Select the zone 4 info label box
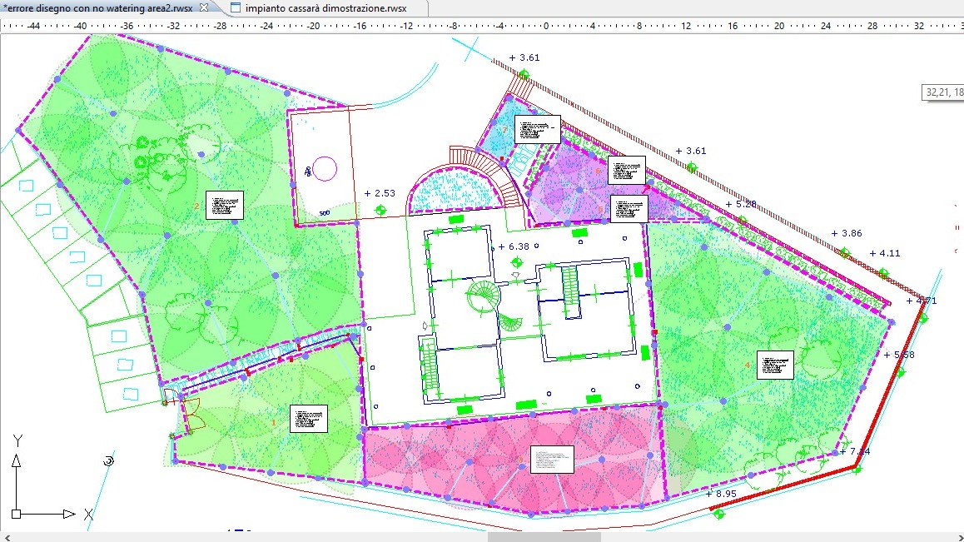Screen dimensions: 964x542 [775, 365]
